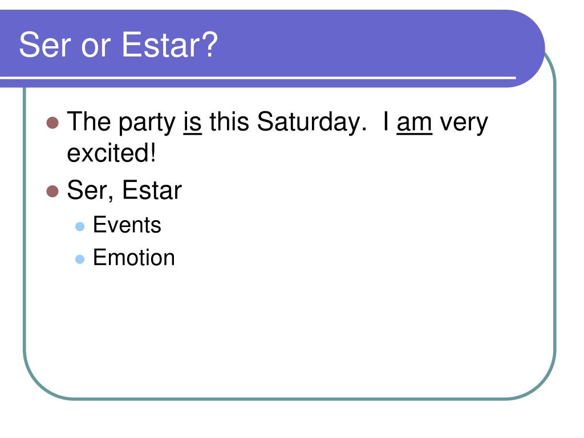Select the 'Events' sub-item text
This screenshot has width=584, height=438.
127,225
